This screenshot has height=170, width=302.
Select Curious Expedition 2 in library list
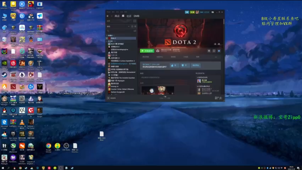121,61
